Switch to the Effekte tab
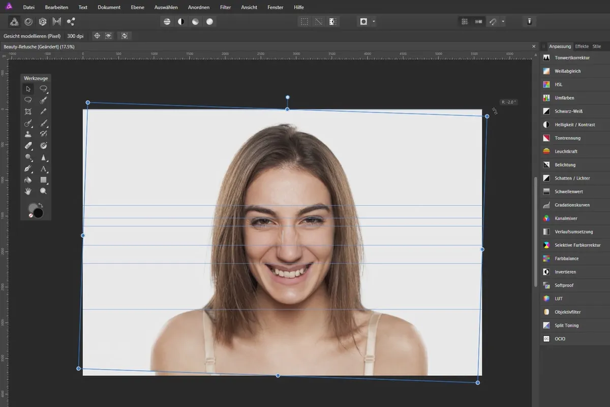The image size is (610, 407). 582,46
